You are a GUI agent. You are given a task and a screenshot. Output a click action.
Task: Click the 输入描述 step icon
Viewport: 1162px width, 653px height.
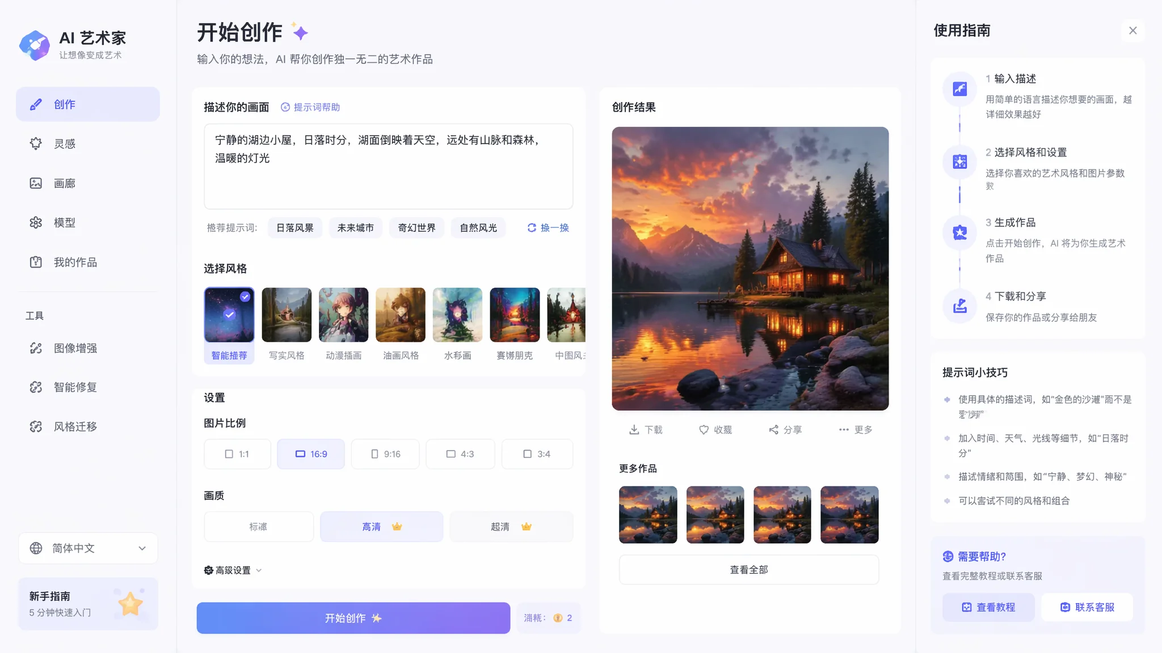point(960,89)
